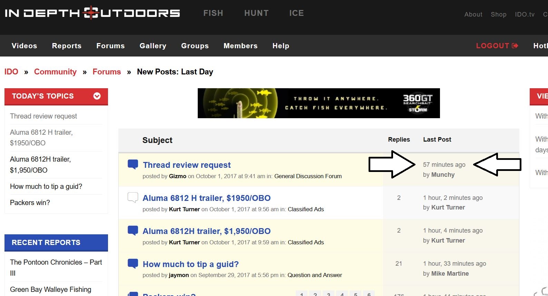Open sidebar topic 'Packers win?'
Screen dimensions: 548x296
coord(30,203)
